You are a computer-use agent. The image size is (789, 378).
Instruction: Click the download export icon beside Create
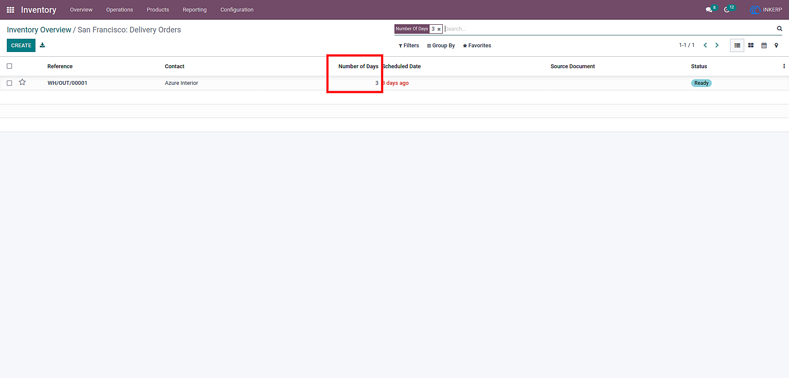42,45
